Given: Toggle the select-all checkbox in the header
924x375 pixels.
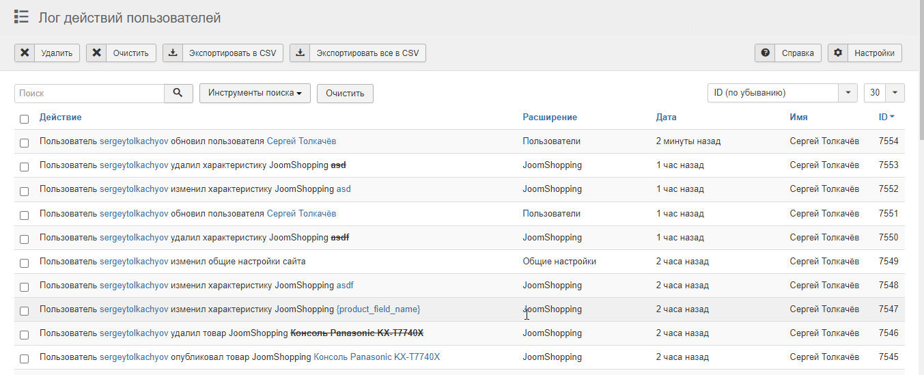Looking at the screenshot, I should point(24,119).
